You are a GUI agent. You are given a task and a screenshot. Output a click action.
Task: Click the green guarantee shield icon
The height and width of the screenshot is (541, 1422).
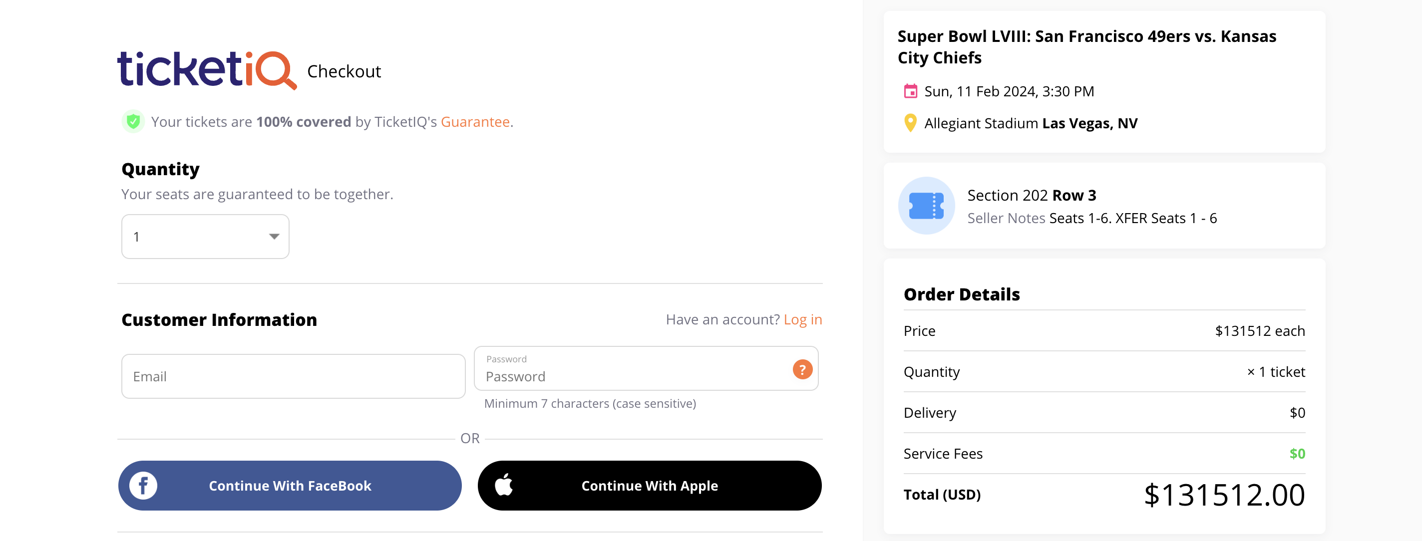(133, 121)
